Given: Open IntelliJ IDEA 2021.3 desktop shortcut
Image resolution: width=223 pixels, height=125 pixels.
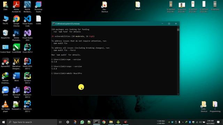Looking at the screenshot, I should pos(28,64).
